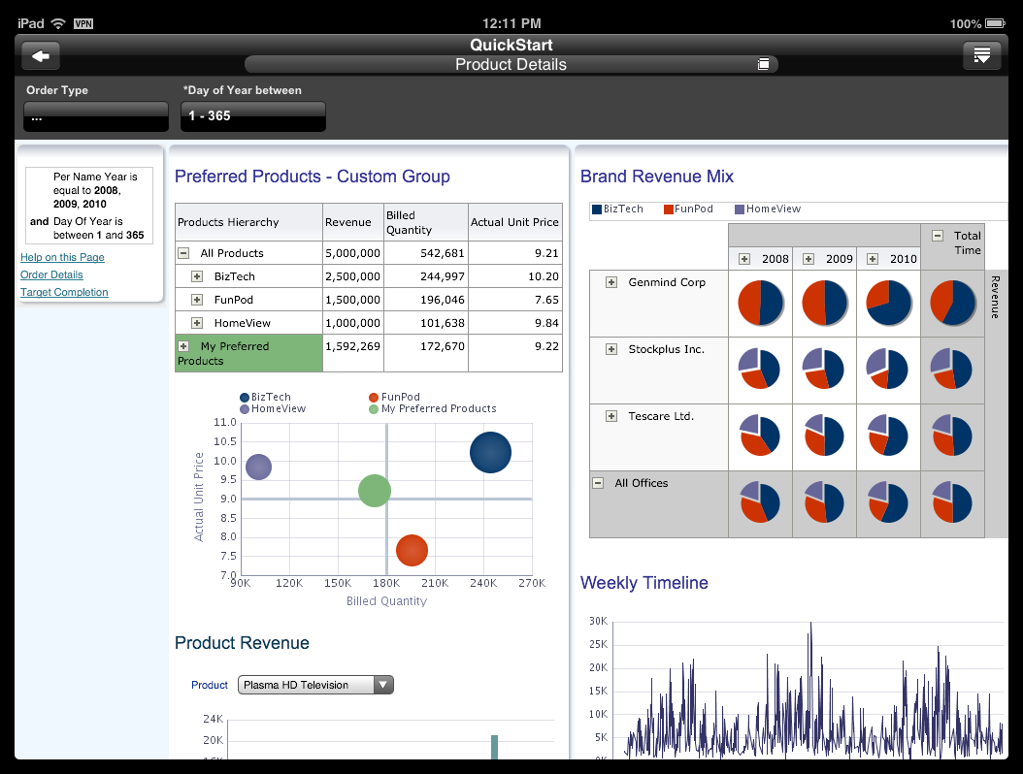Click the tall bar in Product Revenue chart
1023x774 pixels.
pos(495,747)
